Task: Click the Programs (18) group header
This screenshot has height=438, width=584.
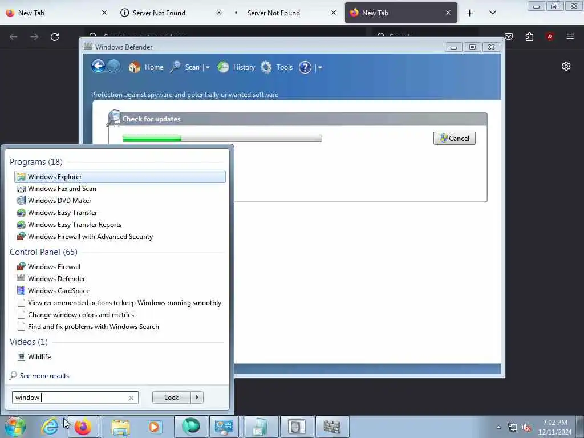Action: coord(36,161)
